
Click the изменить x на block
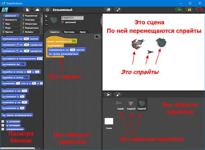click(x=15, y=91)
